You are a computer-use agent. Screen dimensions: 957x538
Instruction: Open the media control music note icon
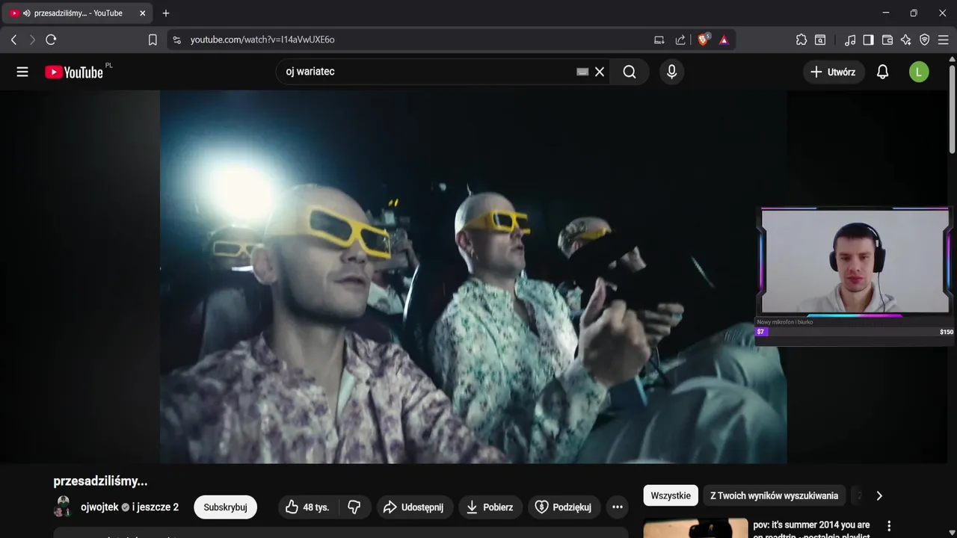pyautogui.click(x=850, y=40)
